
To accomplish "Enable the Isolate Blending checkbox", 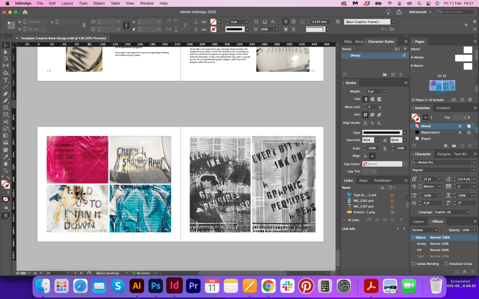I will pos(414,264).
